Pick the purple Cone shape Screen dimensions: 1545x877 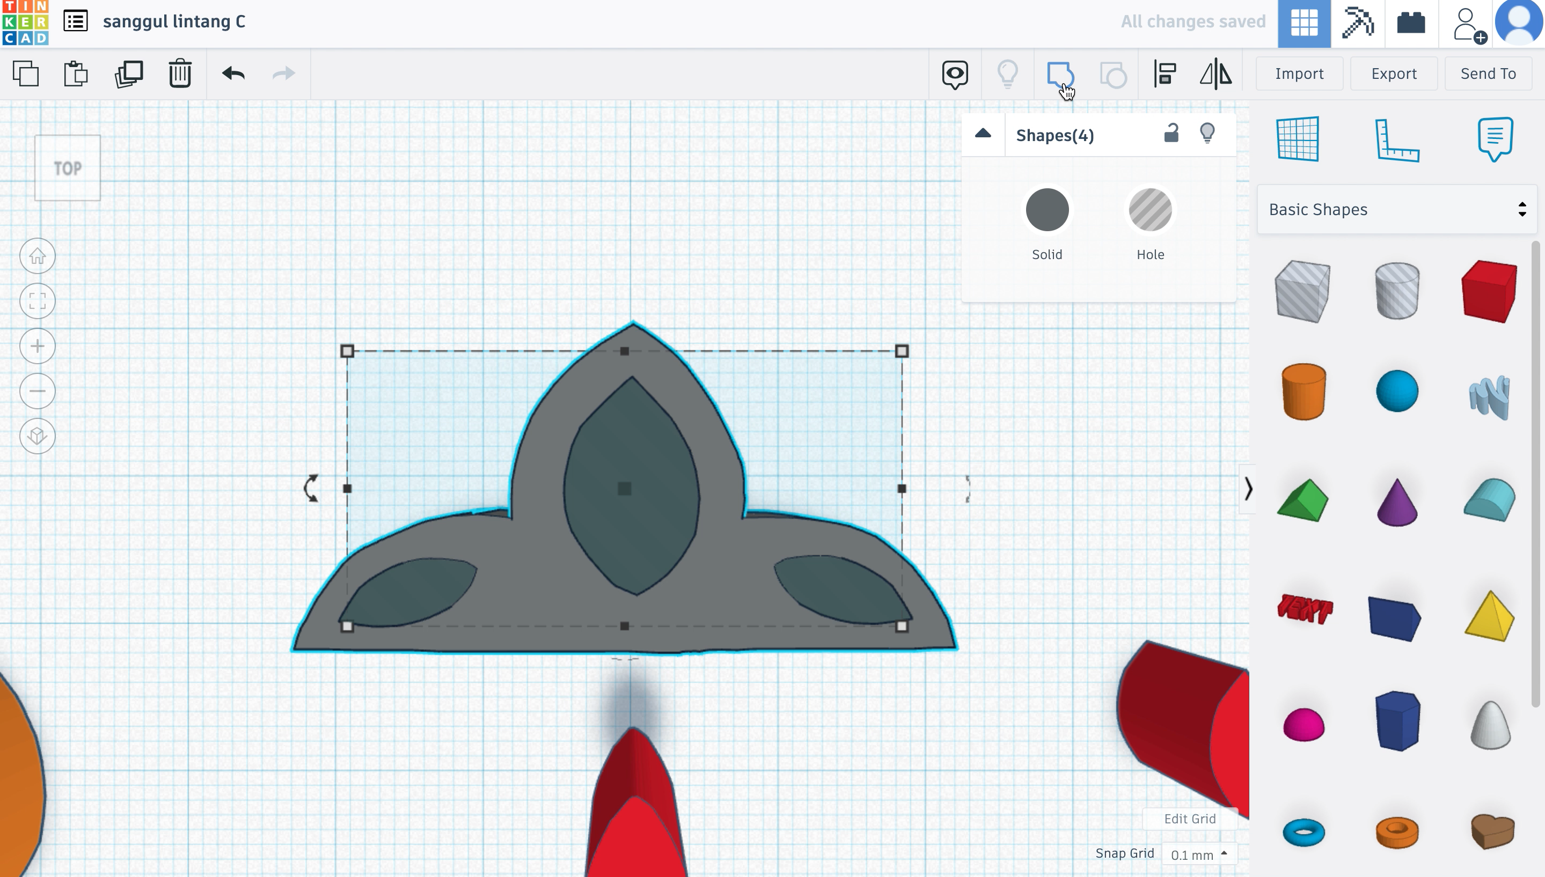pyautogui.click(x=1397, y=503)
